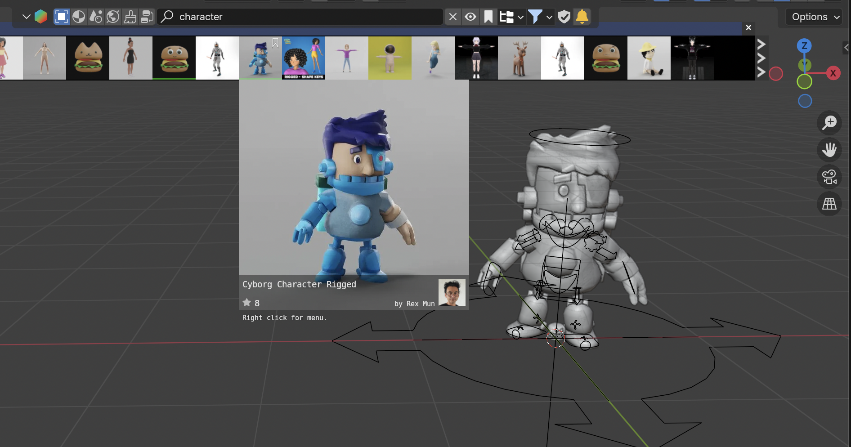Image resolution: width=851 pixels, height=447 pixels.
Task: Select the halo ring above model's head
Action: pyautogui.click(x=580, y=137)
